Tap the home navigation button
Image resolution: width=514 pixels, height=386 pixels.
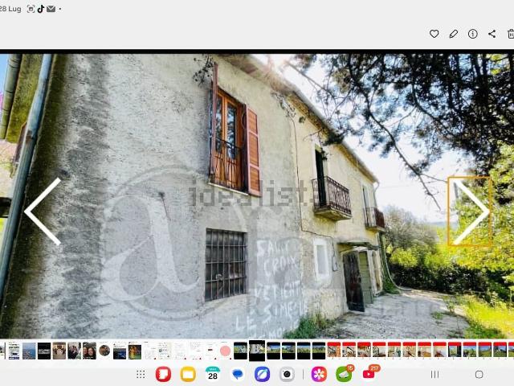coord(479,374)
